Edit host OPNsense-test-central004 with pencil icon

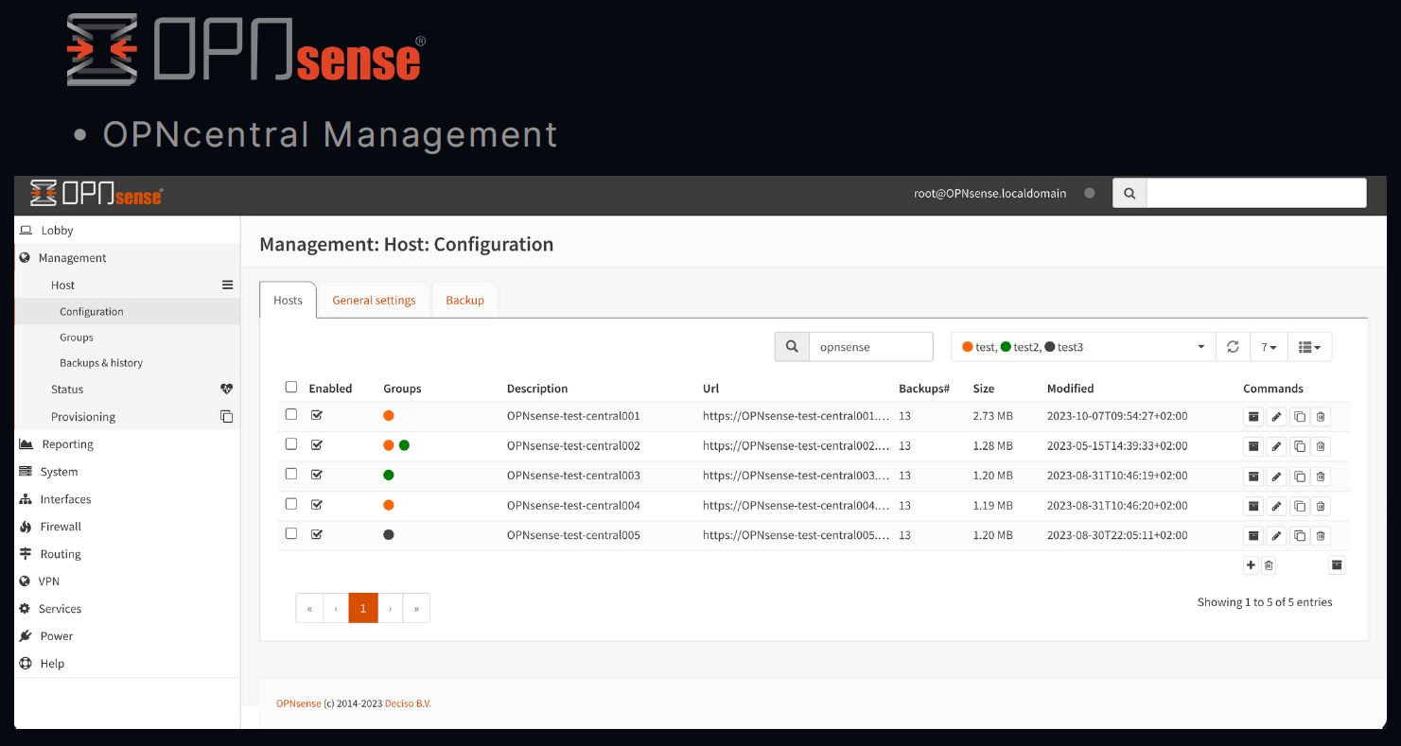(1276, 506)
